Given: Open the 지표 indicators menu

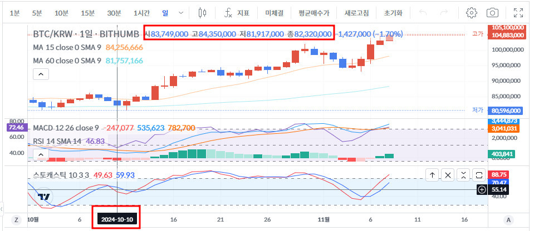Looking at the screenshot, I should [237, 12].
